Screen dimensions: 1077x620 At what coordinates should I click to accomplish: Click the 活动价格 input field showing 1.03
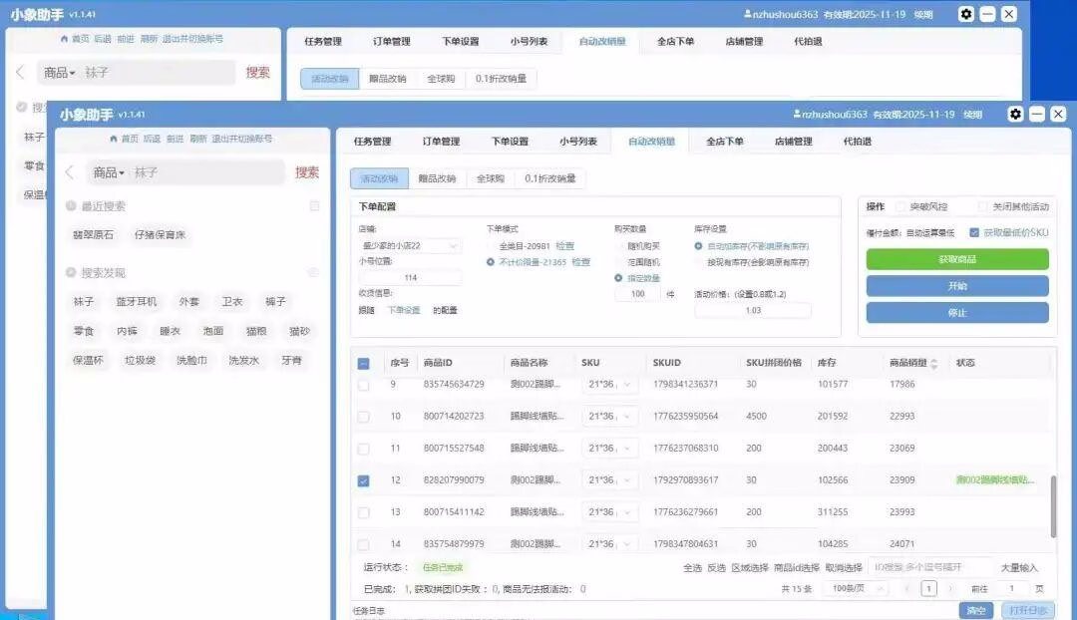pyautogui.click(x=753, y=310)
